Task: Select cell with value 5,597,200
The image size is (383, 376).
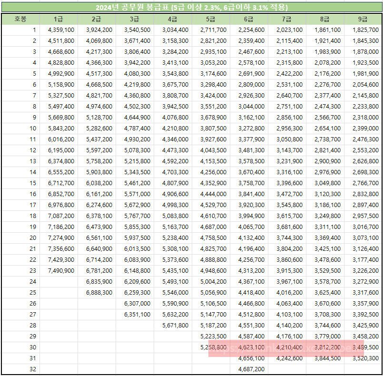Action: (97, 150)
